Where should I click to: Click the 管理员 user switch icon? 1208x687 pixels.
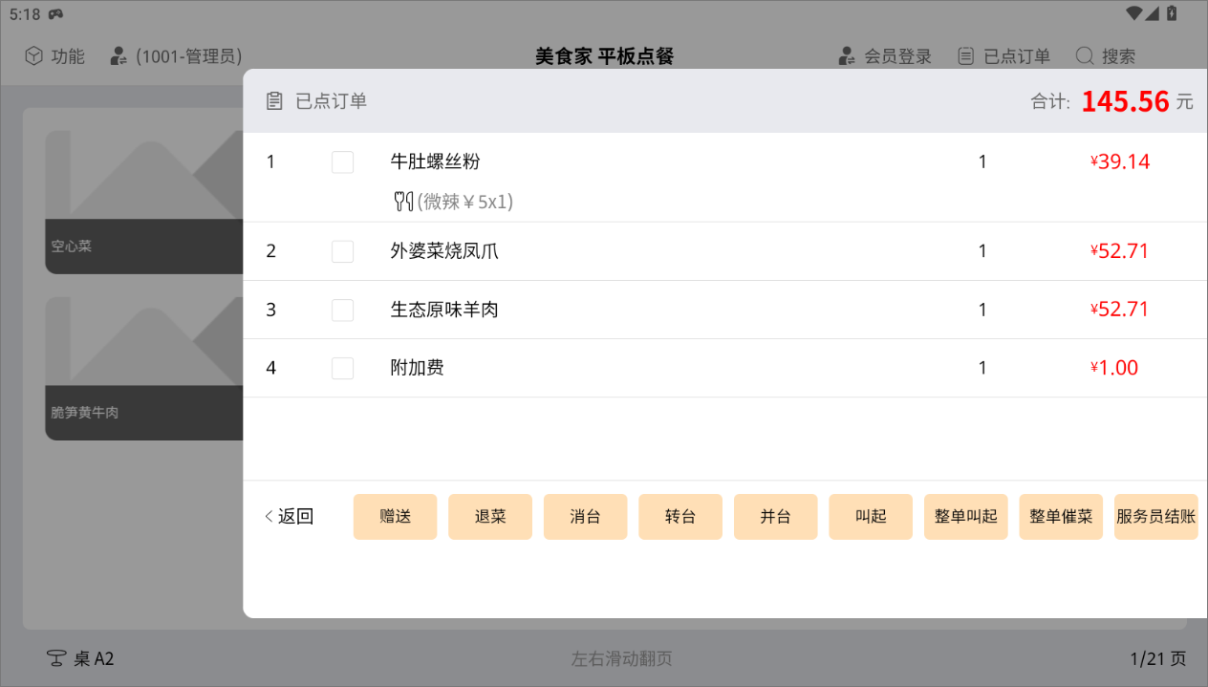click(119, 56)
